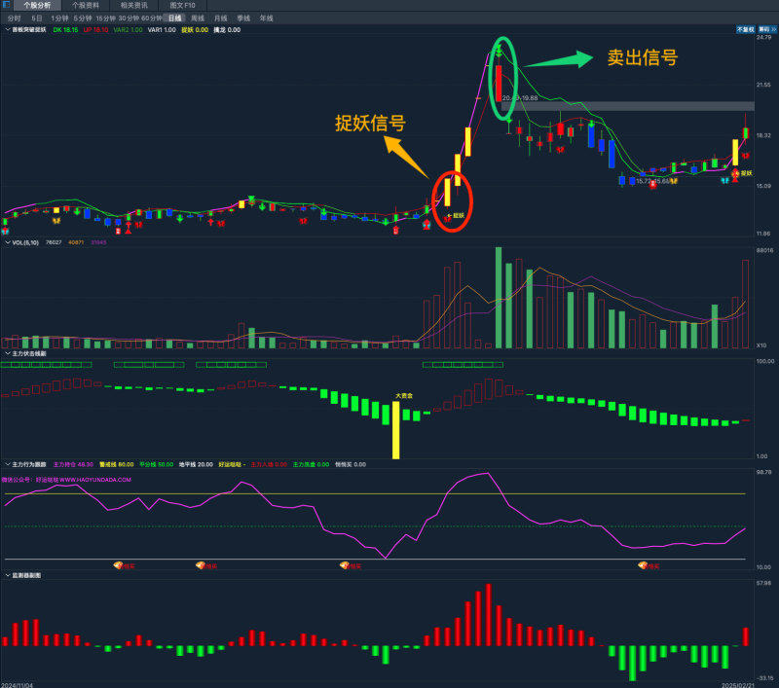Open the 筹码 chip distribution panel
The height and width of the screenshot is (688, 779).
click(767, 30)
